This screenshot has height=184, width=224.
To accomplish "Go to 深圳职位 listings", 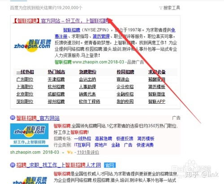I will (25, 101).
